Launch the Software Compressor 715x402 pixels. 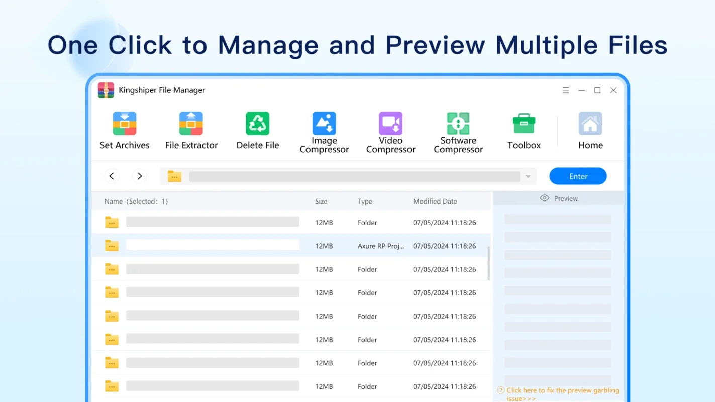(458, 133)
